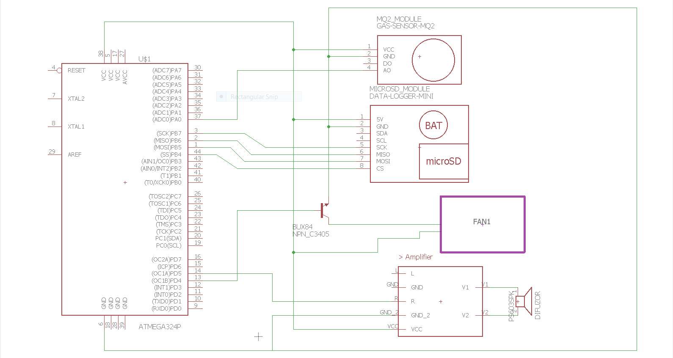Image resolution: width=673 pixels, height=358 pixels.
Task: Click the DATA-LOGGER-MINI value label
Action: point(401,96)
